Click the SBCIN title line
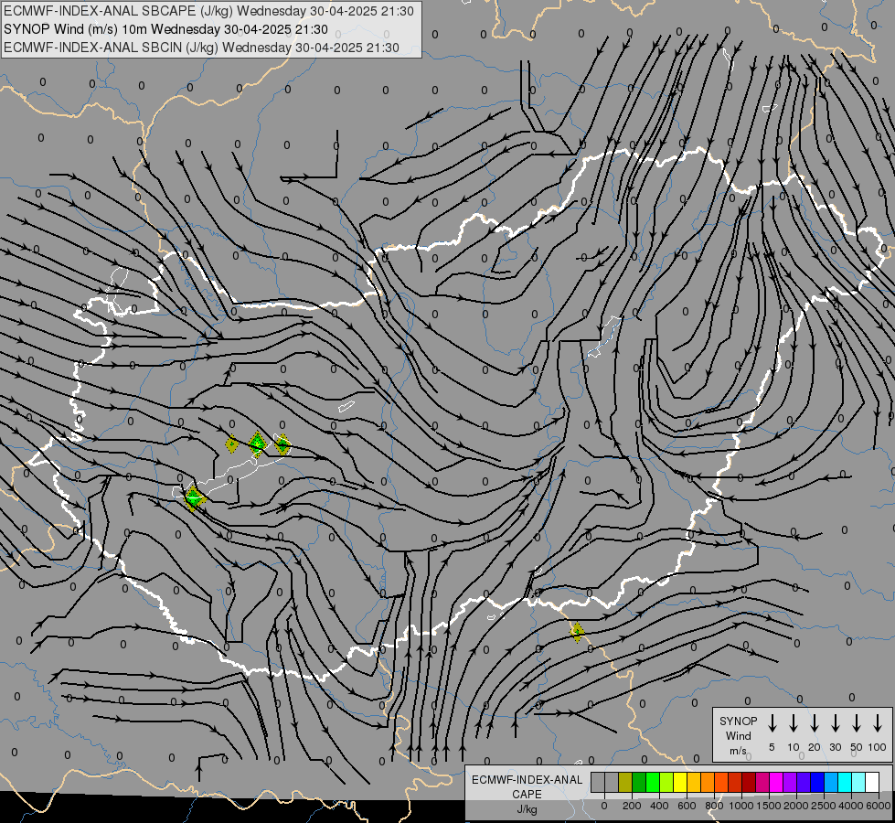The width and height of the screenshot is (895, 823). [201, 48]
